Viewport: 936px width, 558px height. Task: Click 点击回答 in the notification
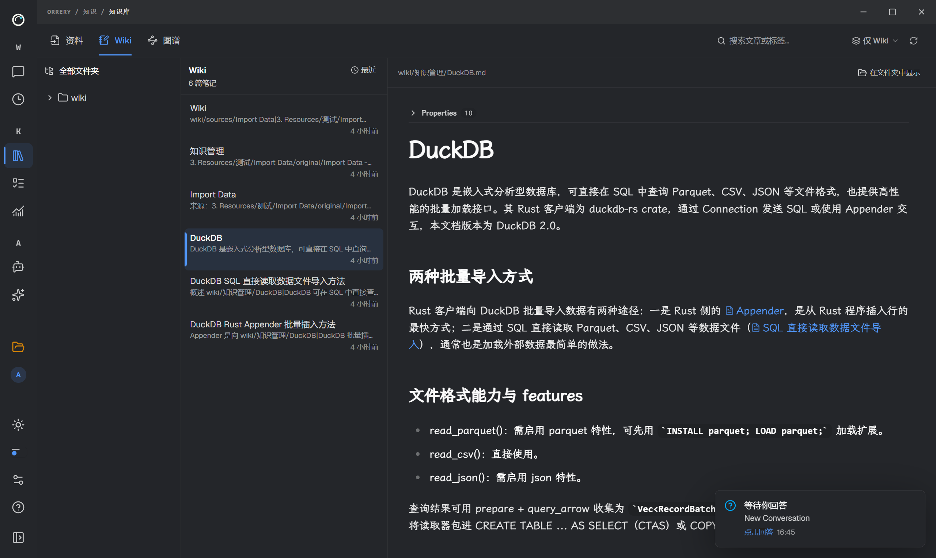[x=758, y=532]
